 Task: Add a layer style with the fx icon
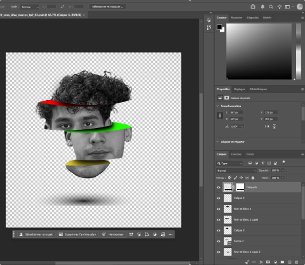pyautogui.click(x=261, y=262)
